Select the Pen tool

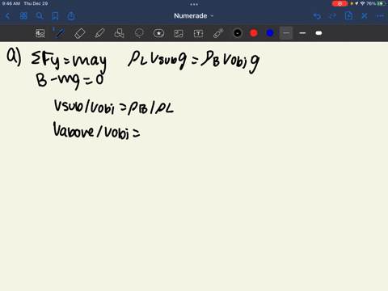[x=60, y=33]
